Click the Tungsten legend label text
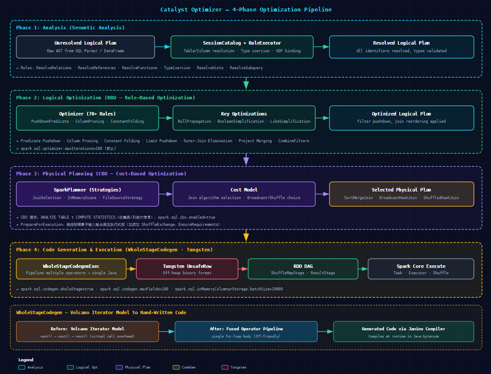Image resolution: width=491 pixels, height=374 pixels. [x=238, y=368]
